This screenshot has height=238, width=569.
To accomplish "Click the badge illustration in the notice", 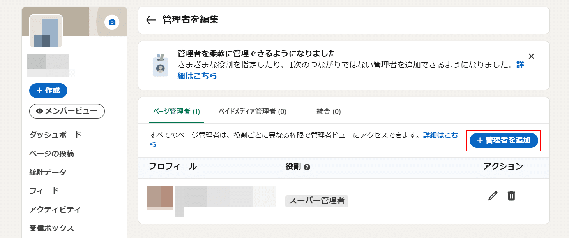I will (x=161, y=65).
